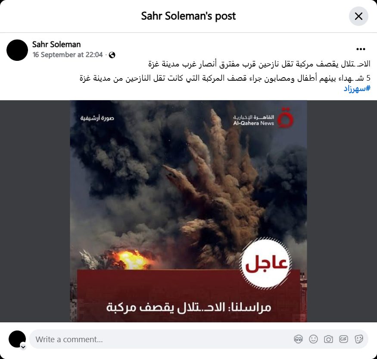
Task: Click the commenter avatar beside comment box
Action: 17,339
